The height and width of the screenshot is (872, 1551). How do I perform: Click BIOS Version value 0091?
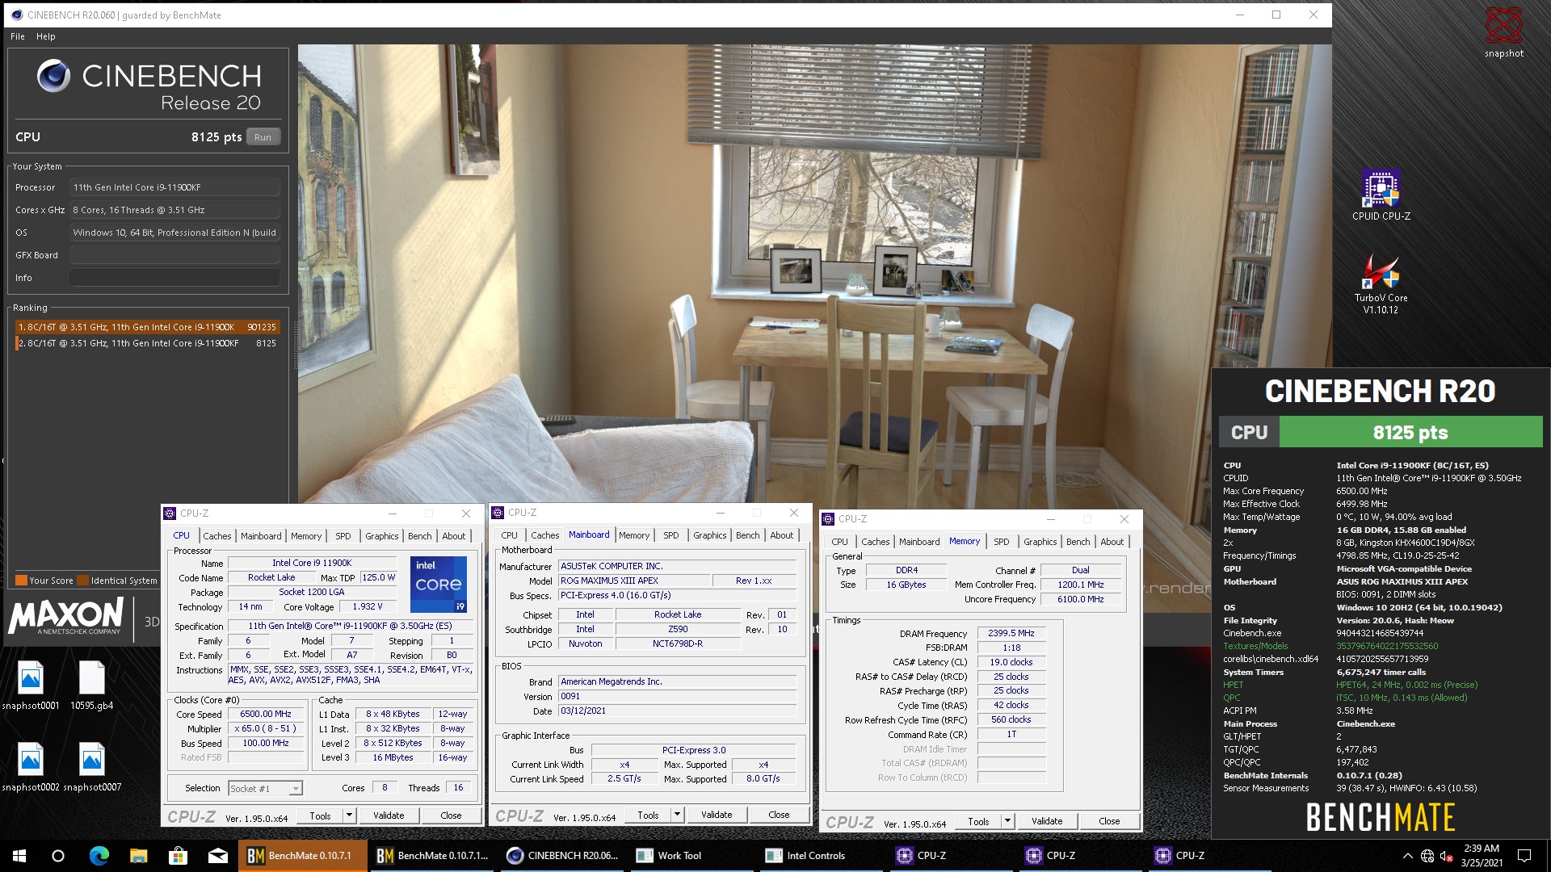[x=677, y=696]
